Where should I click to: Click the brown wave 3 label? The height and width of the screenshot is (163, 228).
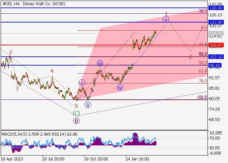17,88
